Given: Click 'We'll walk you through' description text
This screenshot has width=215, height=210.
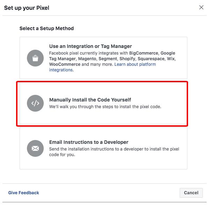Looking at the screenshot, I should tap(105, 107).
